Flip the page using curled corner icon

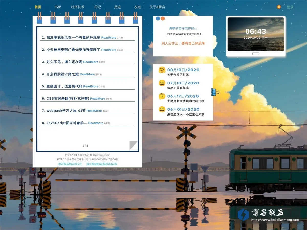pyautogui.click(x=134, y=145)
